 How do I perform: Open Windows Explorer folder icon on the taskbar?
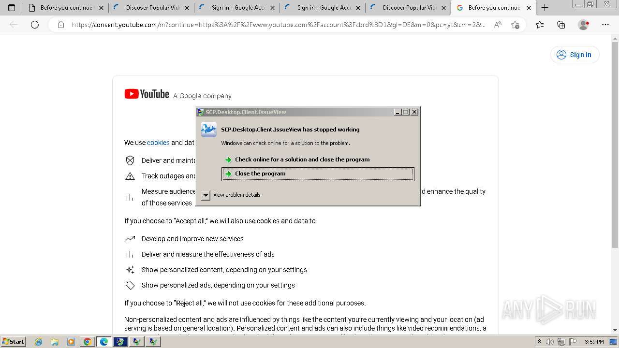[x=55, y=342]
